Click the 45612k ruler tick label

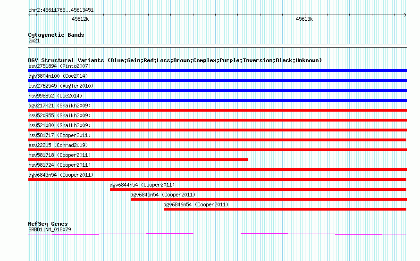point(80,19)
